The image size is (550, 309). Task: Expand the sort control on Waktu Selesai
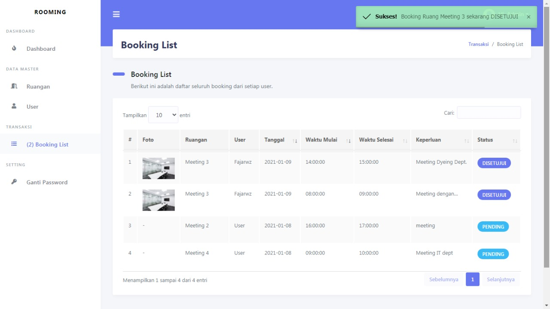tap(405, 141)
